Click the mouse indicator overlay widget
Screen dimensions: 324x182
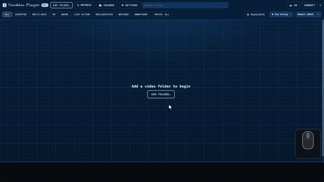[x=308, y=144]
